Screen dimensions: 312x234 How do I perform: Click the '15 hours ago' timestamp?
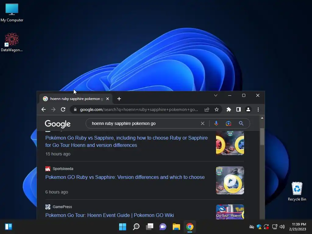click(x=58, y=154)
